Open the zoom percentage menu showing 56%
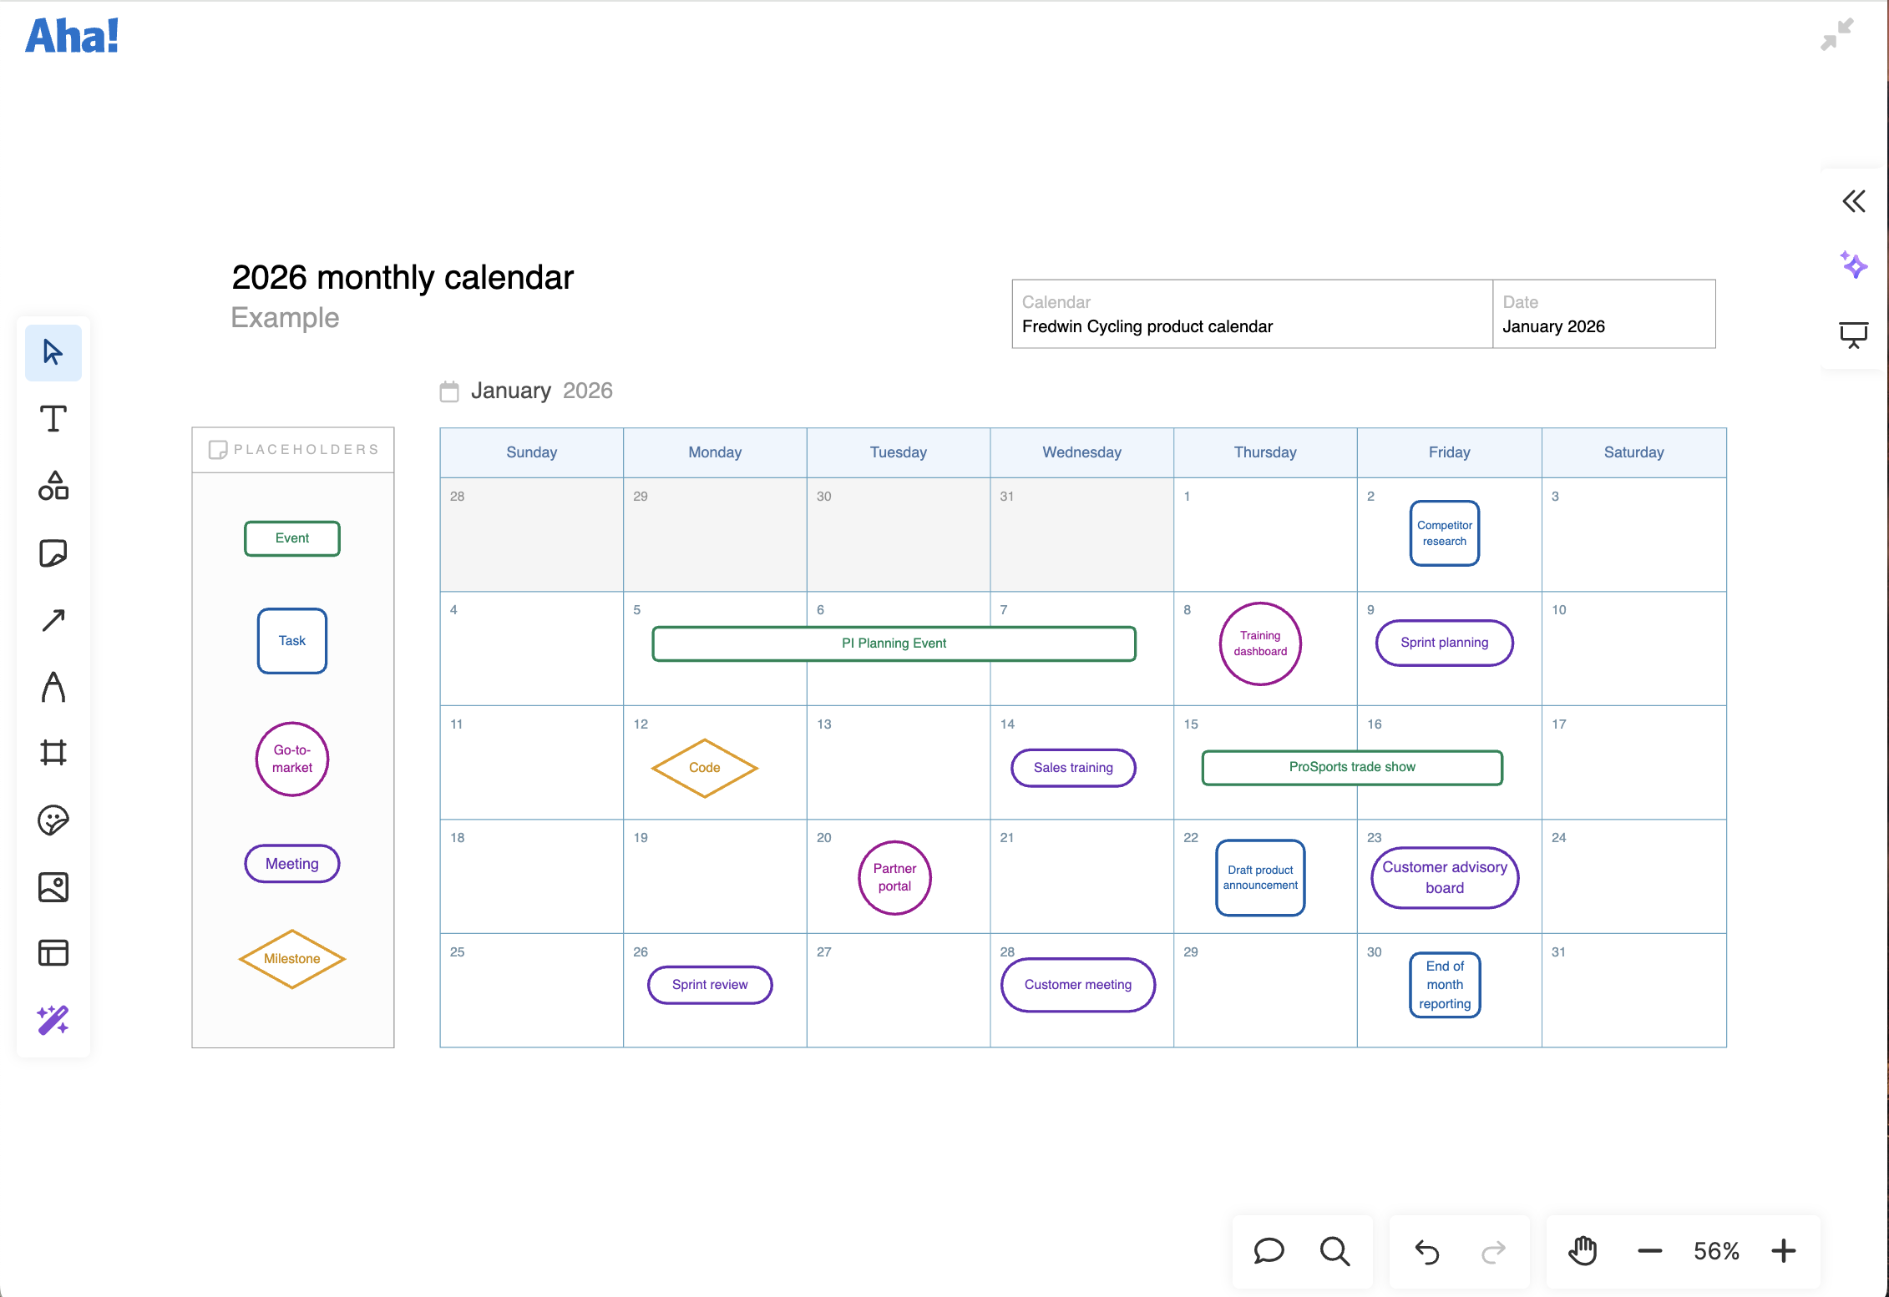This screenshot has width=1889, height=1297. [x=1716, y=1251]
